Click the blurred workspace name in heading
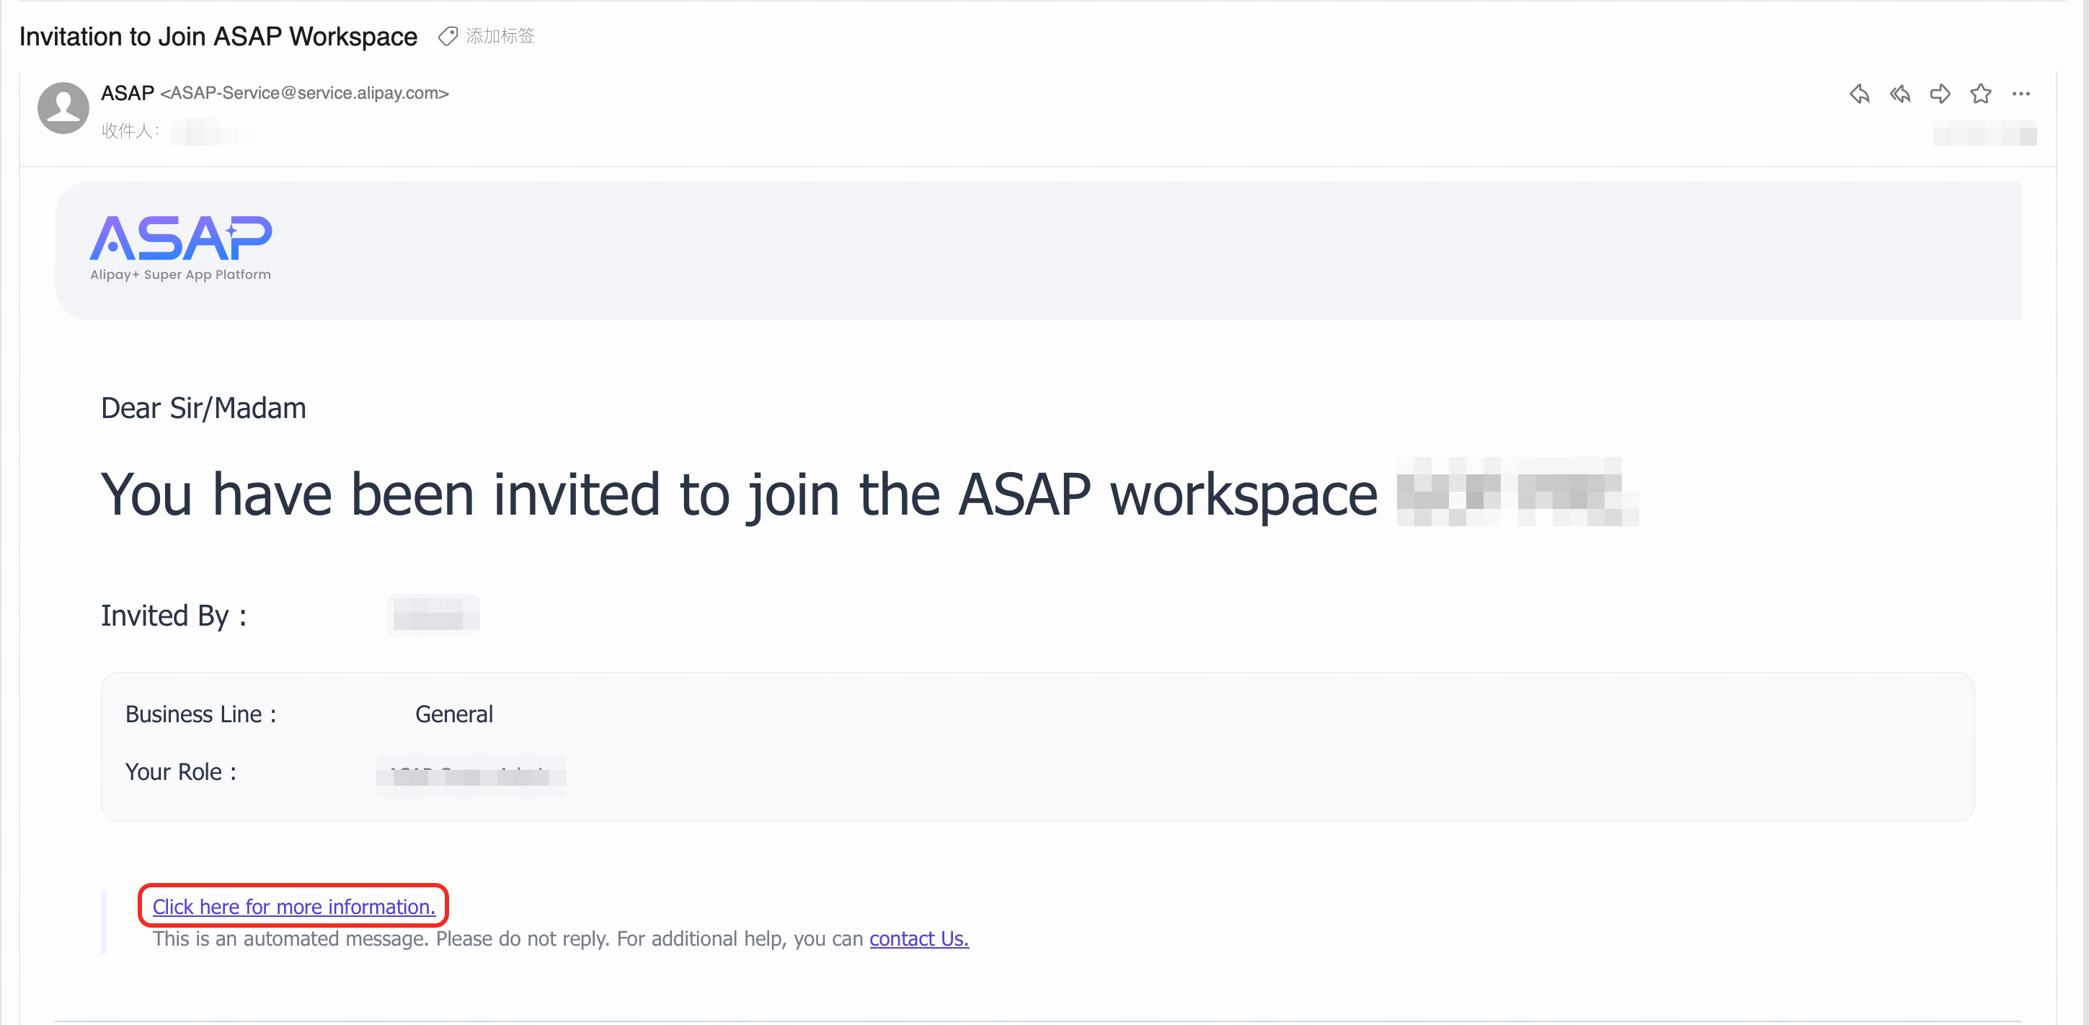The image size is (2089, 1025). pos(1517,493)
